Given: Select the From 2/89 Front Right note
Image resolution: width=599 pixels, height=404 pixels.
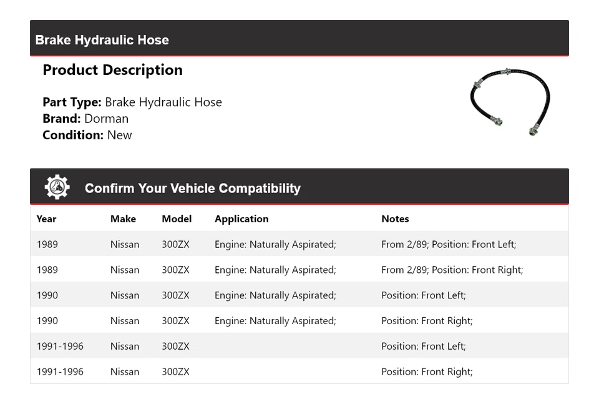Looking at the screenshot, I should [452, 270].
